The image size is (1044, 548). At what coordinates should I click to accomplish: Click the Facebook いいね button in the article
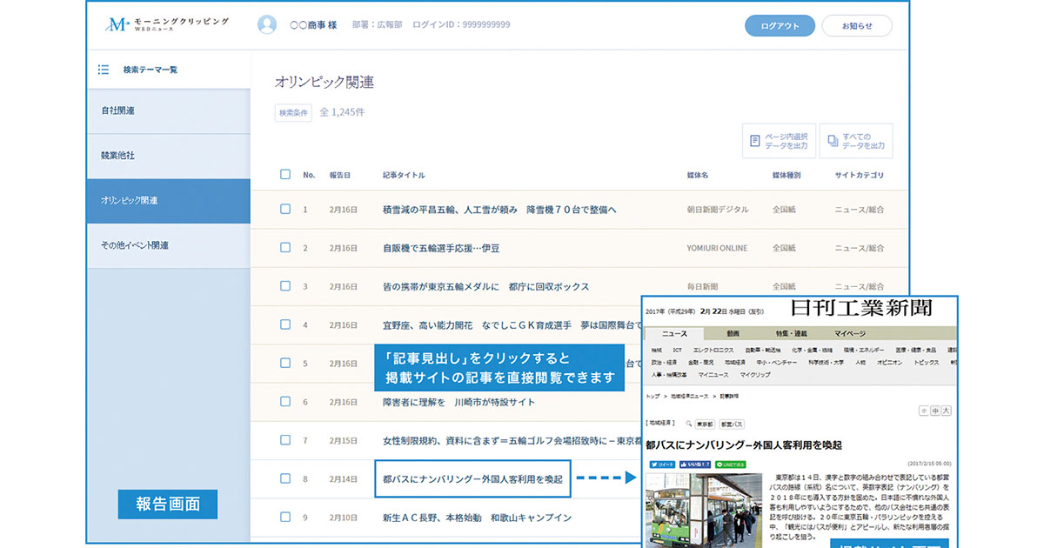[694, 464]
